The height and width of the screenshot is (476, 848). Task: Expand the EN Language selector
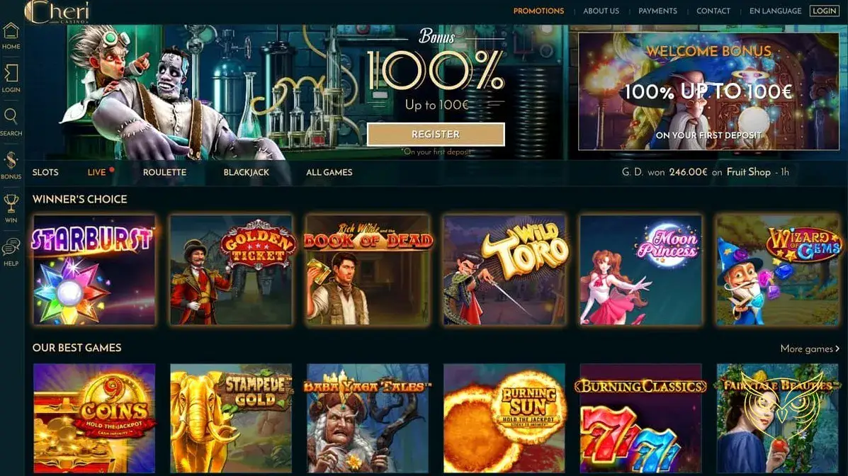coord(775,11)
